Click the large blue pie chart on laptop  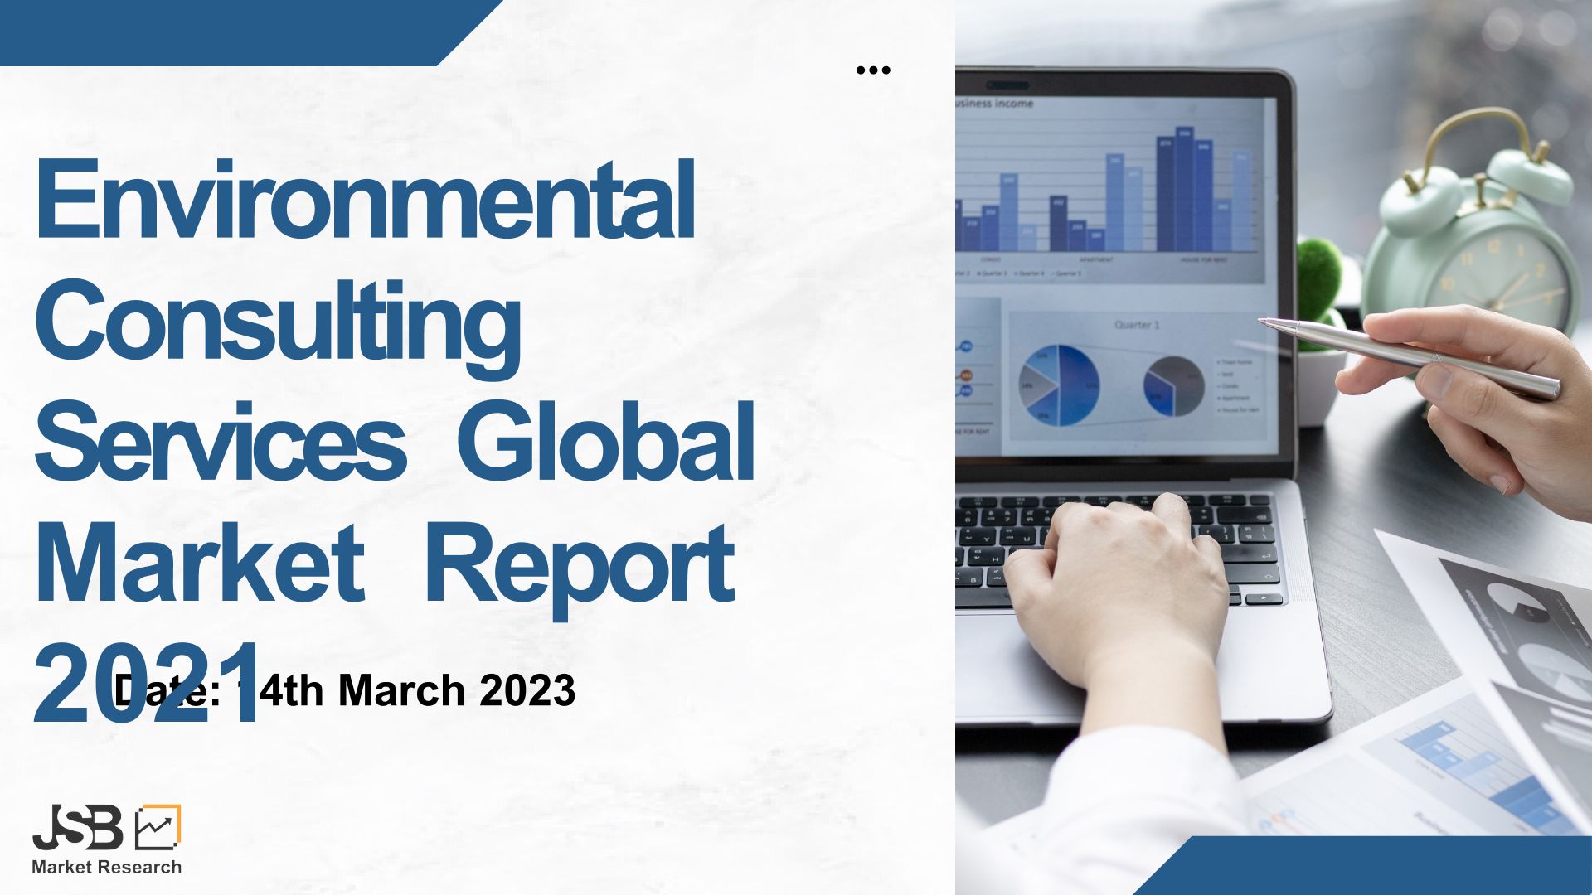(x=1059, y=386)
